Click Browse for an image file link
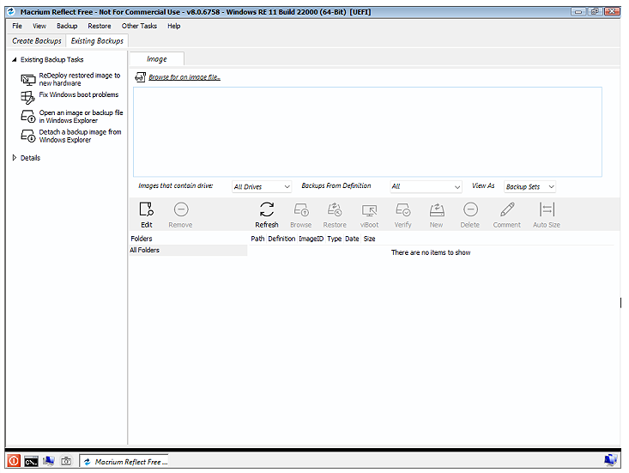629x473 pixels. point(184,77)
